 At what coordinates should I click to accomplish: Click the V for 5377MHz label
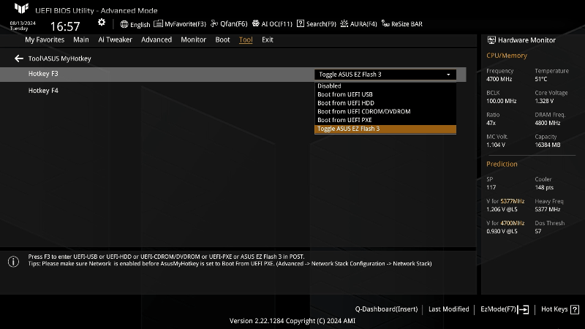click(x=505, y=202)
